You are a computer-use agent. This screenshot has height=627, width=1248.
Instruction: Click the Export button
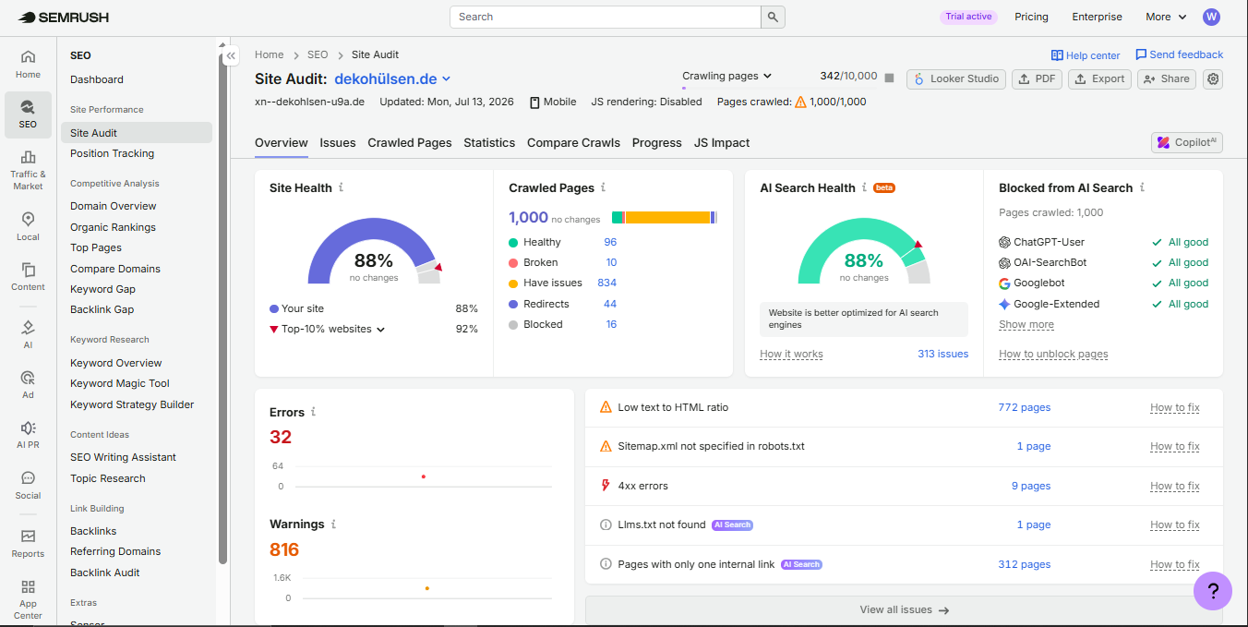click(x=1099, y=78)
